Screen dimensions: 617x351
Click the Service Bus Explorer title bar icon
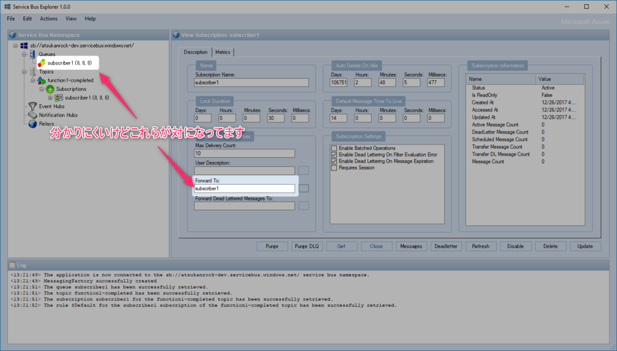[7, 7]
